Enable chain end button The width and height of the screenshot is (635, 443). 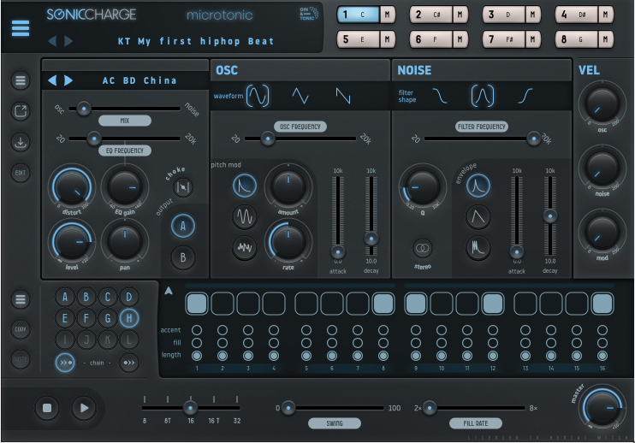coord(128,363)
